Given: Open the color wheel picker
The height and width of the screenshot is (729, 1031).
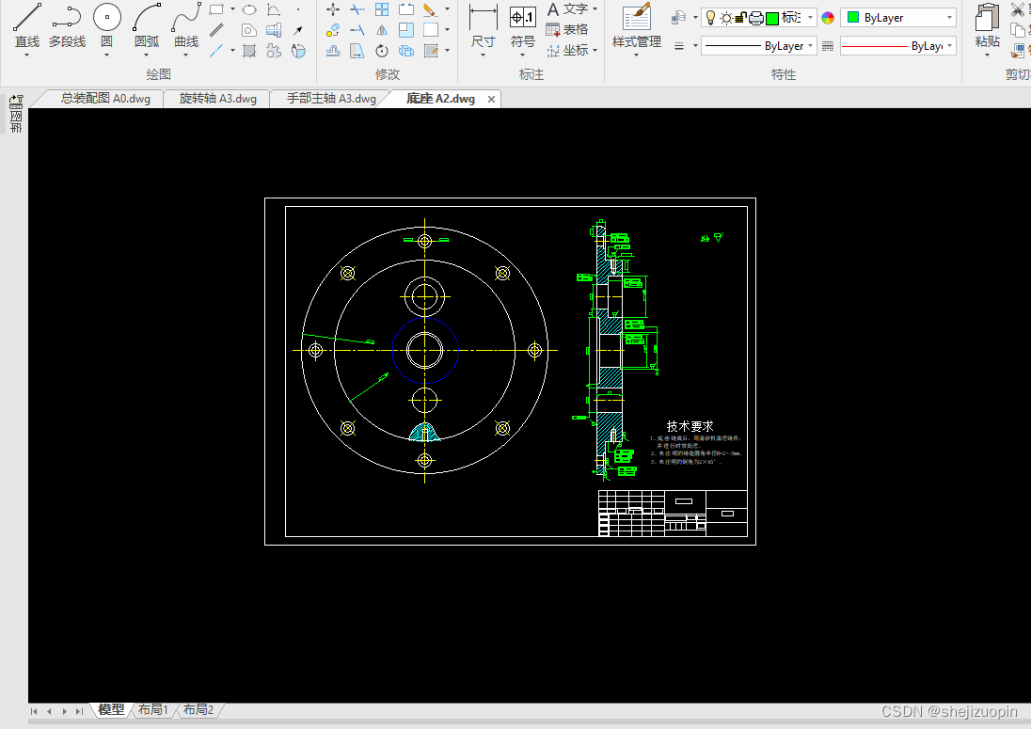Looking at the screenshot, I should (828, 18).
